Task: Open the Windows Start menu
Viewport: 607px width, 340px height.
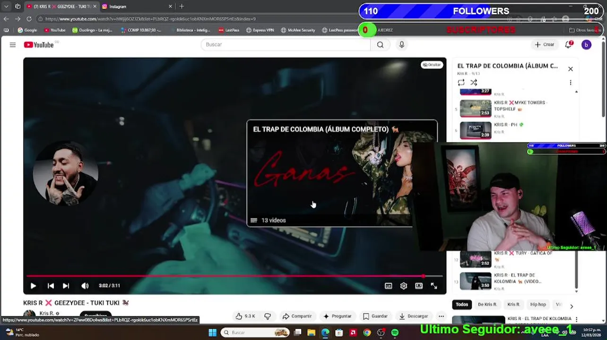Action: [212, 332]
